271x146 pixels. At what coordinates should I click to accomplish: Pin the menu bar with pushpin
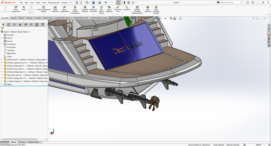[70, 3]
